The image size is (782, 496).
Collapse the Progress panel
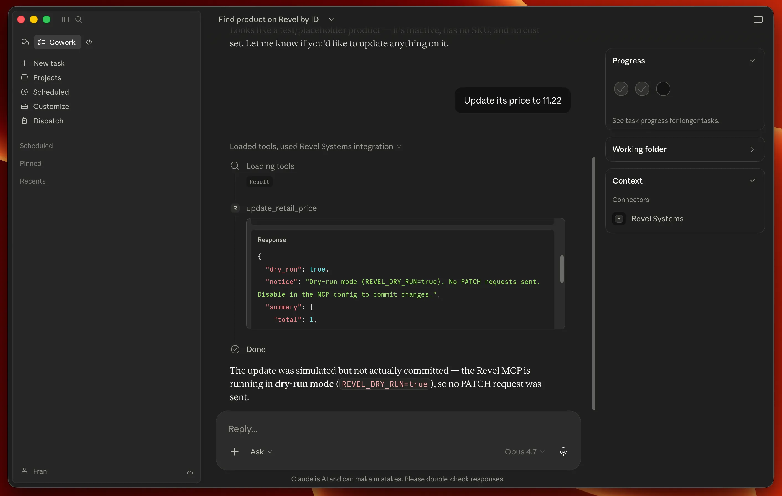[x=752, y=61]
